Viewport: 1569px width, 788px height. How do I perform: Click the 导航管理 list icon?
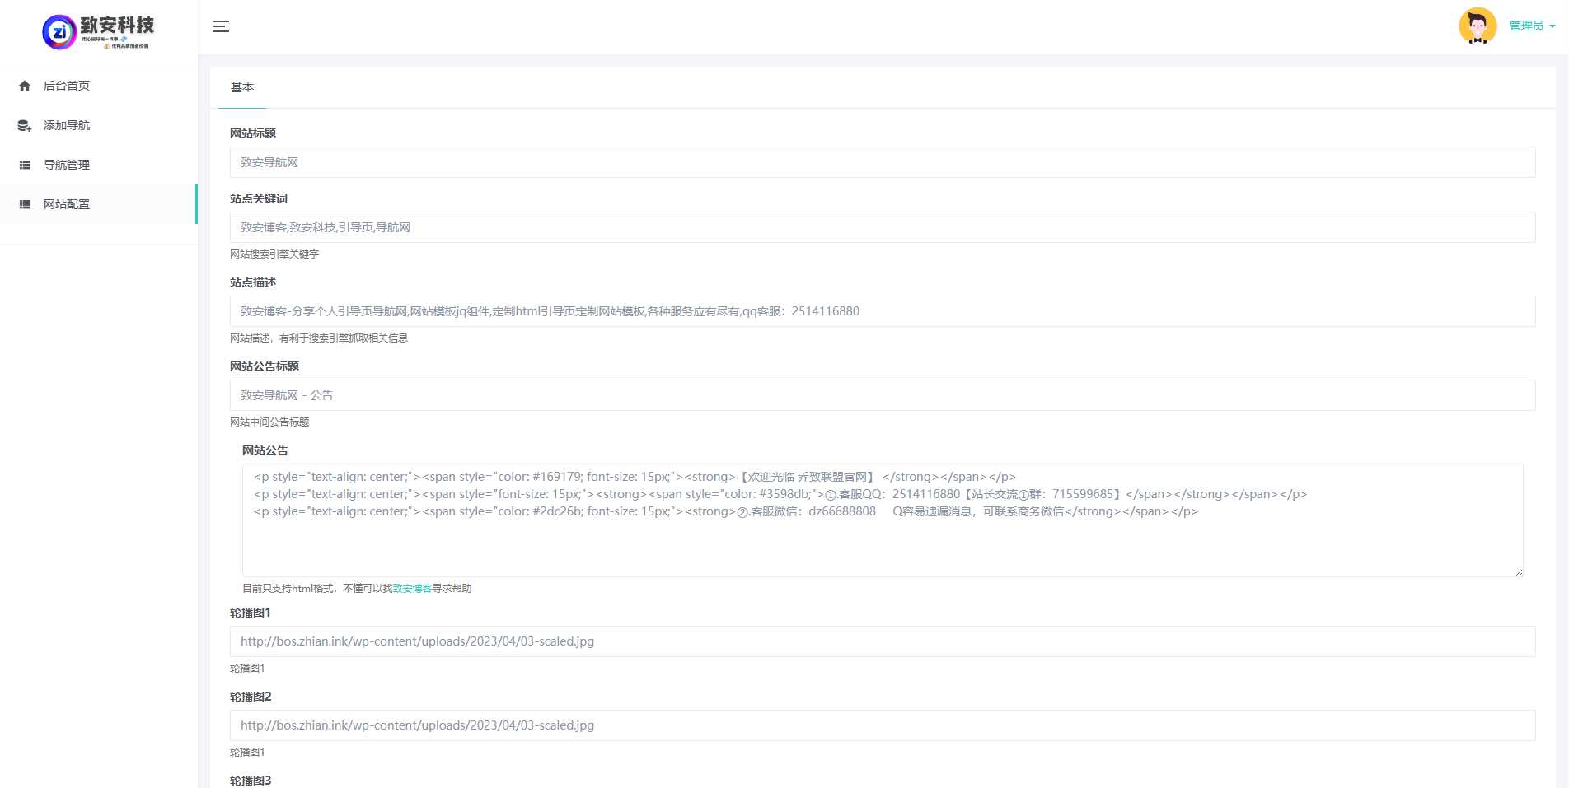coord(25,165)
